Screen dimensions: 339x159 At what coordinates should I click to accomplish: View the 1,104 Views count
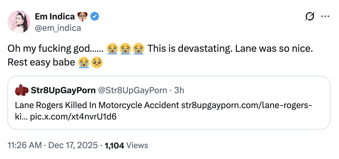tap(126, 146)
